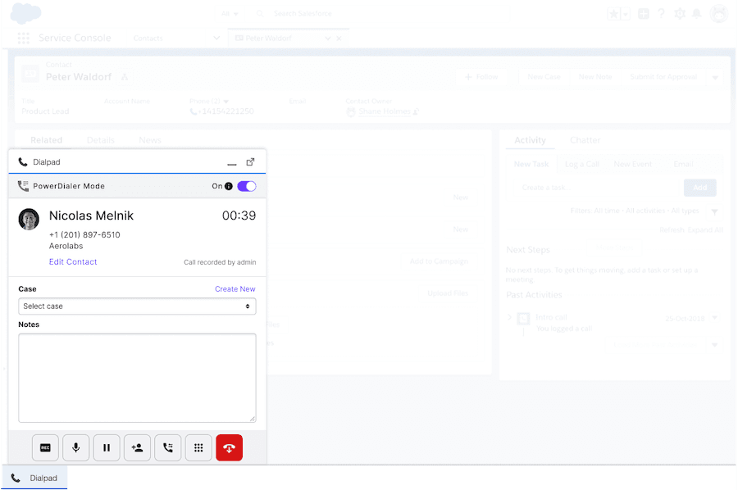Open the dialpad keypad
The height and width of the screenshot is (490, 738).
point(198,447)
